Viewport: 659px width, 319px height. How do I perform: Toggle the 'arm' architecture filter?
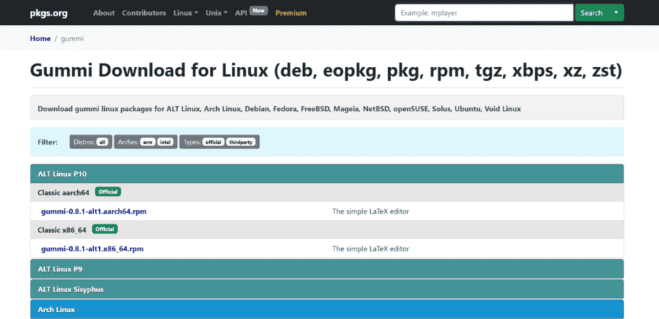148,142
